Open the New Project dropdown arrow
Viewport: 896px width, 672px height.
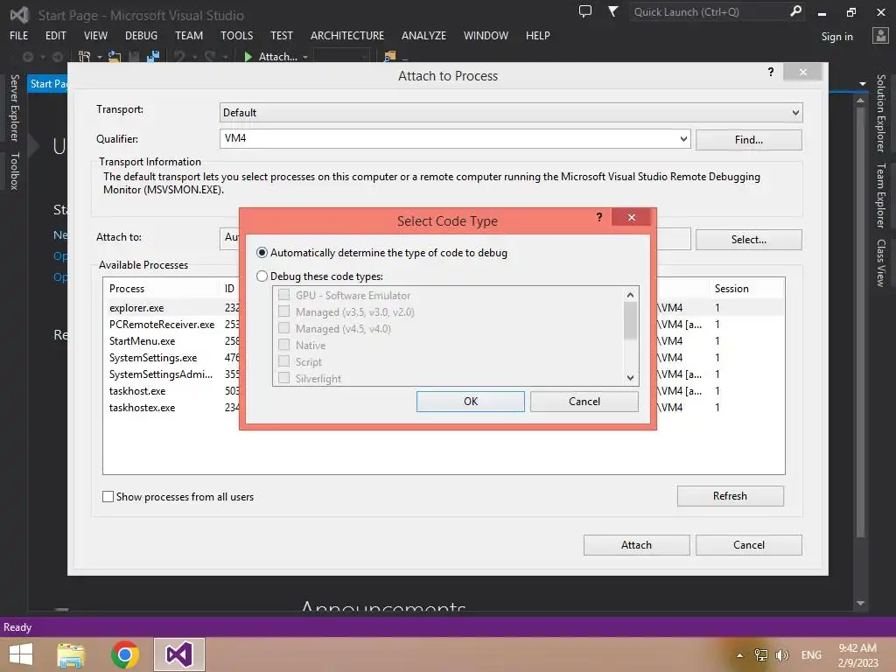[x=99, y=57]
